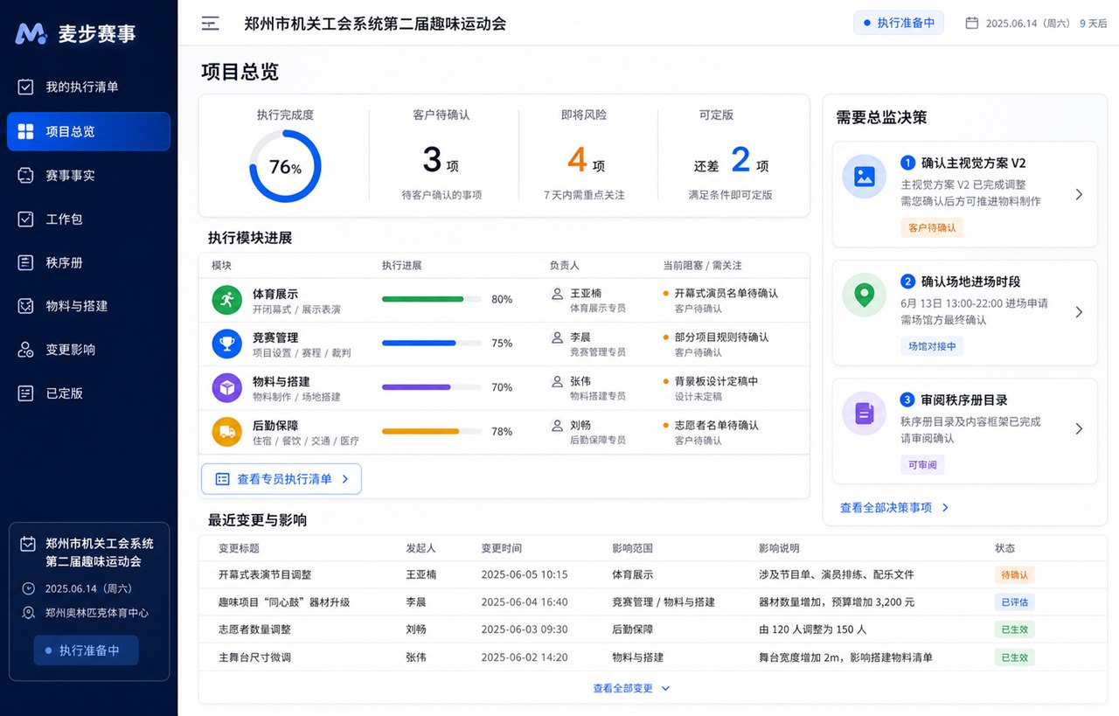Click the 志愿者数量调整 change title
Image resolution: width=1119 pixels, height=716 pixels.
click(254, 629)
